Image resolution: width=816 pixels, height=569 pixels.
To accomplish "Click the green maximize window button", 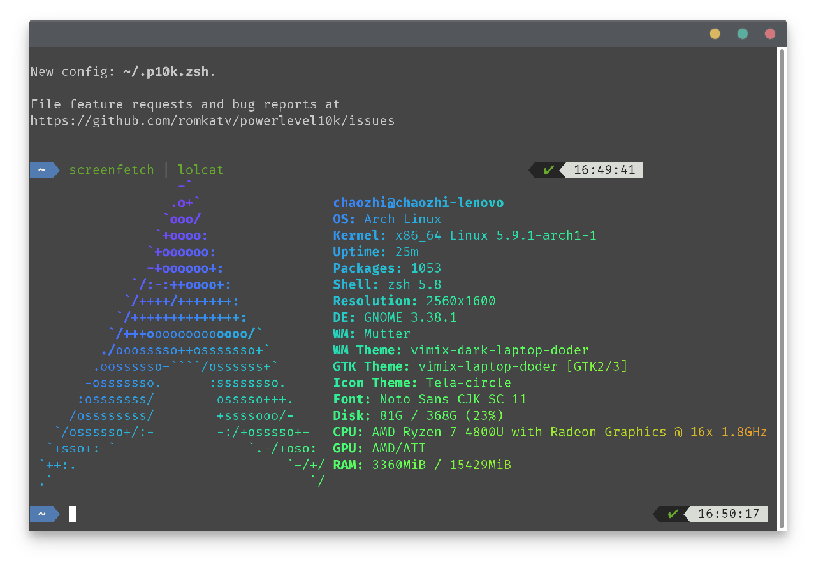I will click(742, 34).
